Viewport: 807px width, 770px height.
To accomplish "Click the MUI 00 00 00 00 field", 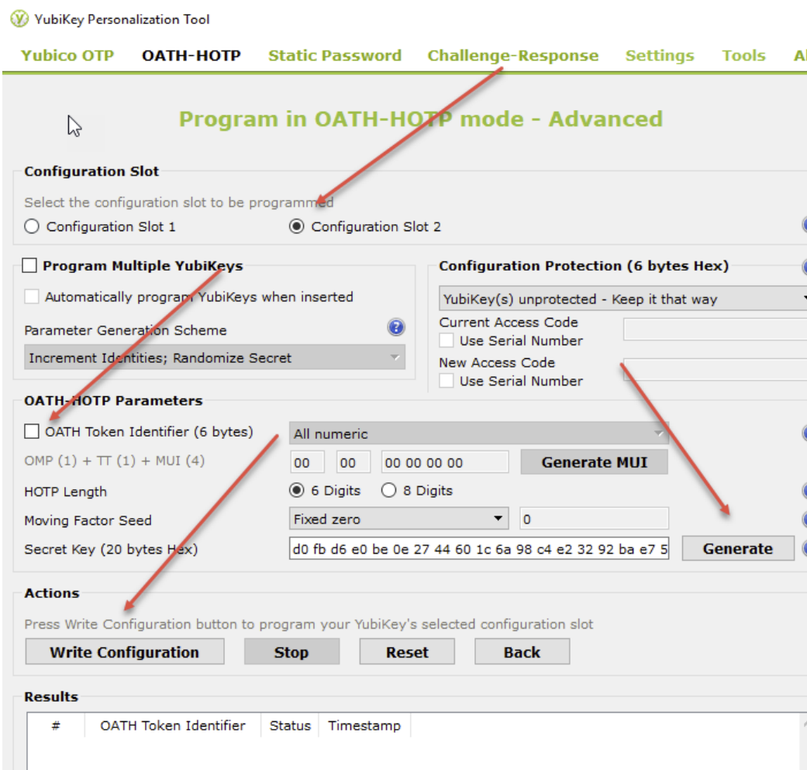I will tap(445, 462).
